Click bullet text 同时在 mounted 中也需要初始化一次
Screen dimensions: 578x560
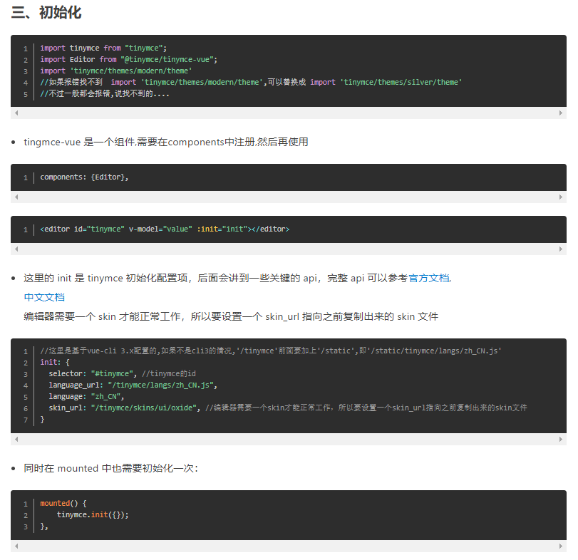(111, 468)
